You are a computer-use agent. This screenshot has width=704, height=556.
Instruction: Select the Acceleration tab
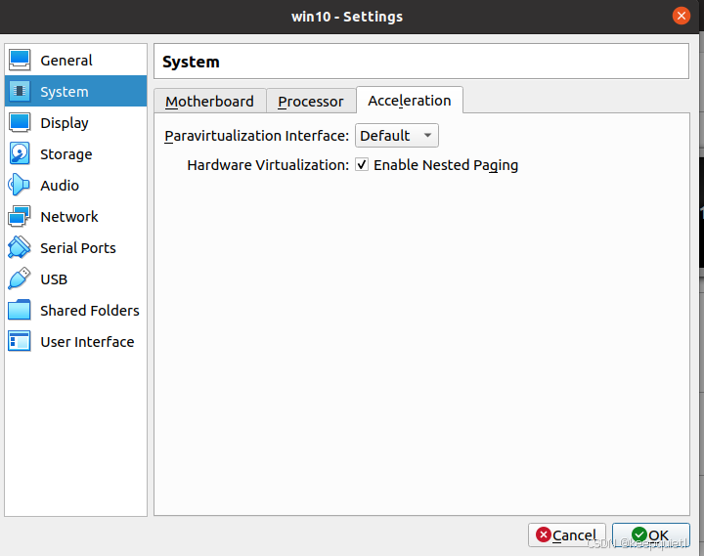[410, 101]
